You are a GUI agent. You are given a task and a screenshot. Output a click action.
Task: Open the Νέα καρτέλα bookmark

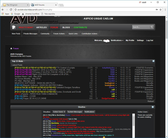tap(48, 14)
